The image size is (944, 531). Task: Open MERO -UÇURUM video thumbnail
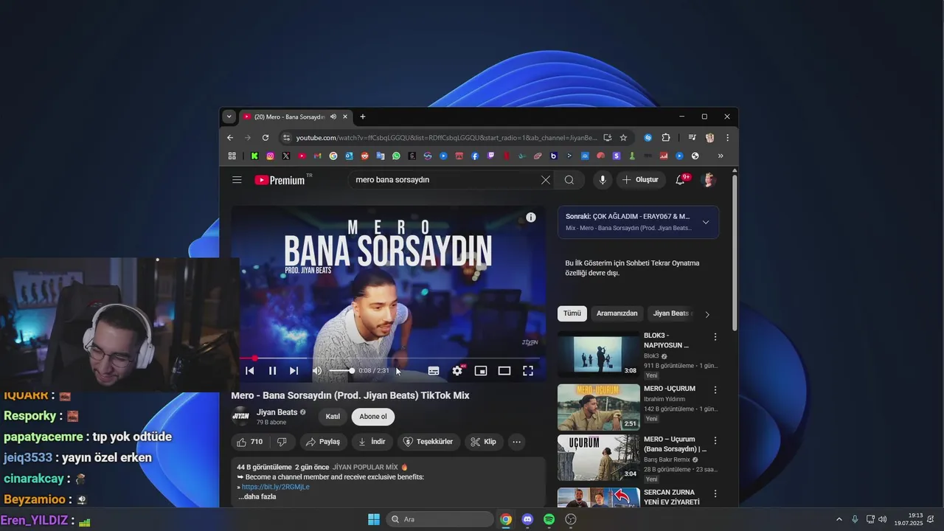pyautogui.click(x=598, y=407)
